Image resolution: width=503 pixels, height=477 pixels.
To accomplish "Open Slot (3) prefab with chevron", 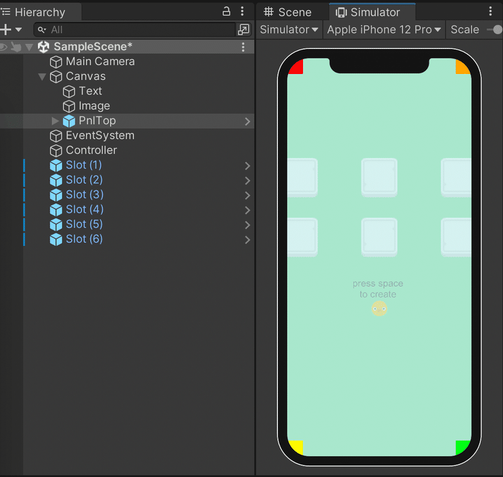I will tap(247, 195).
